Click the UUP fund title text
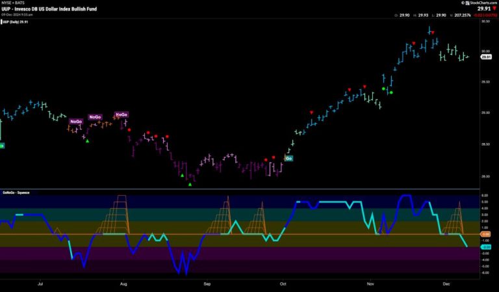The image size is (499, 292). pyautogui.click(x=49, y=9)
